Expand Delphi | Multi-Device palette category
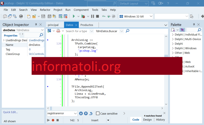This screenshot has width=204, height=125. pyautogui.click(x=173, y=39)
